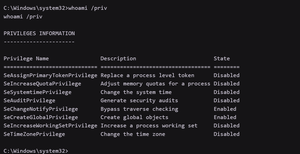This screenshot has height=154, width=300.
Task: Click the "Change the system time" description
Action: tap(136, 92)
